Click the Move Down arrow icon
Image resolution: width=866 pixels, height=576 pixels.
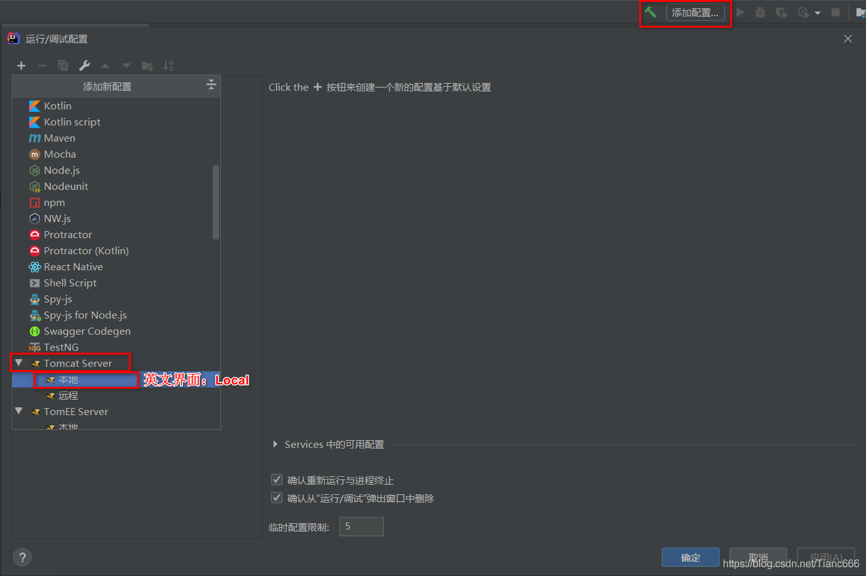[126, 66]
